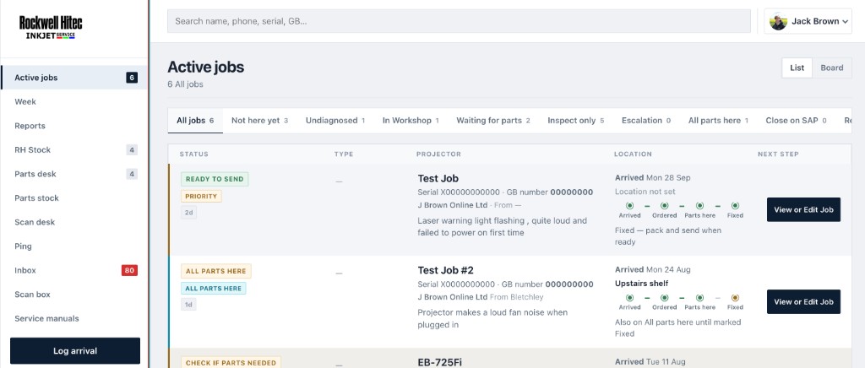865x368 pixels.
Task: Click the NEXT STEP column header
Action: click(x=778, y=154)
